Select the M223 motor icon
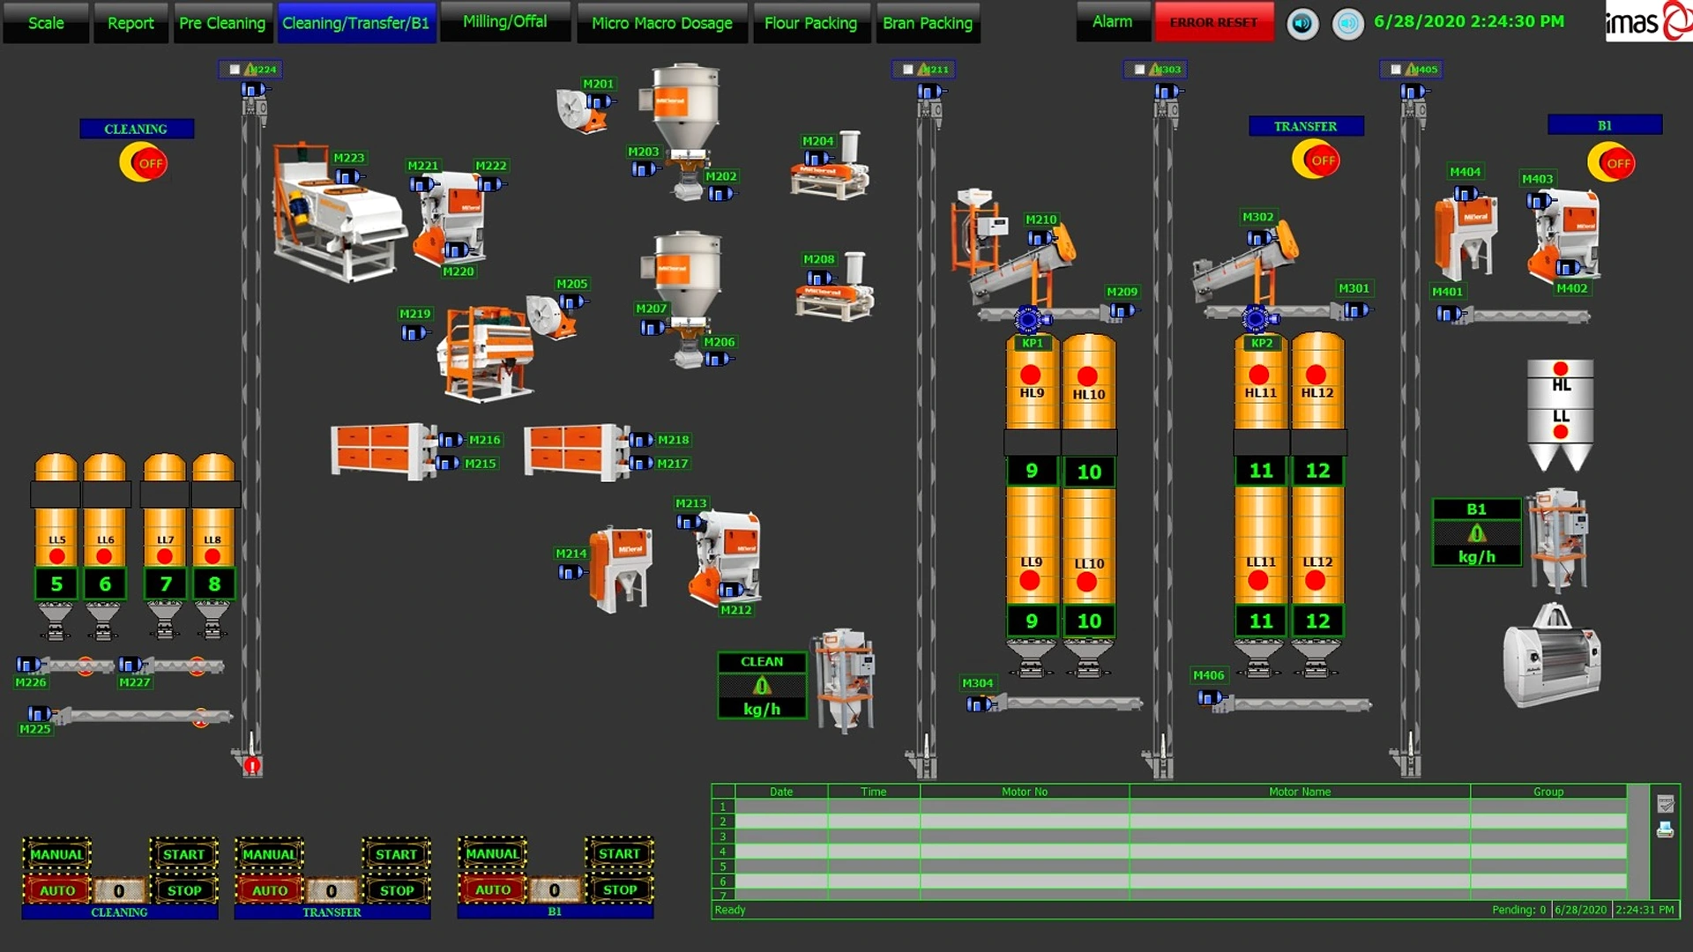This screenshot has width=1693, height=952. tap(349, 177)
